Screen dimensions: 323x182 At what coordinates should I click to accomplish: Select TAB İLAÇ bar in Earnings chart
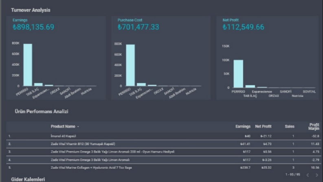tap(38, 84)
